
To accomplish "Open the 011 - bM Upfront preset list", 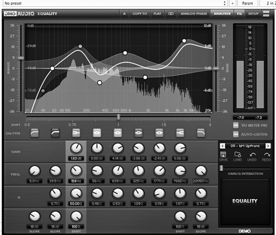I will (245, 146).
